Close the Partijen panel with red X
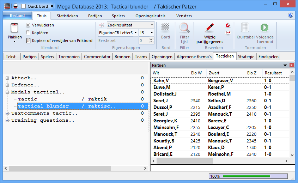Viewport: 298px width, 183px height. click(x=291, y=65)
